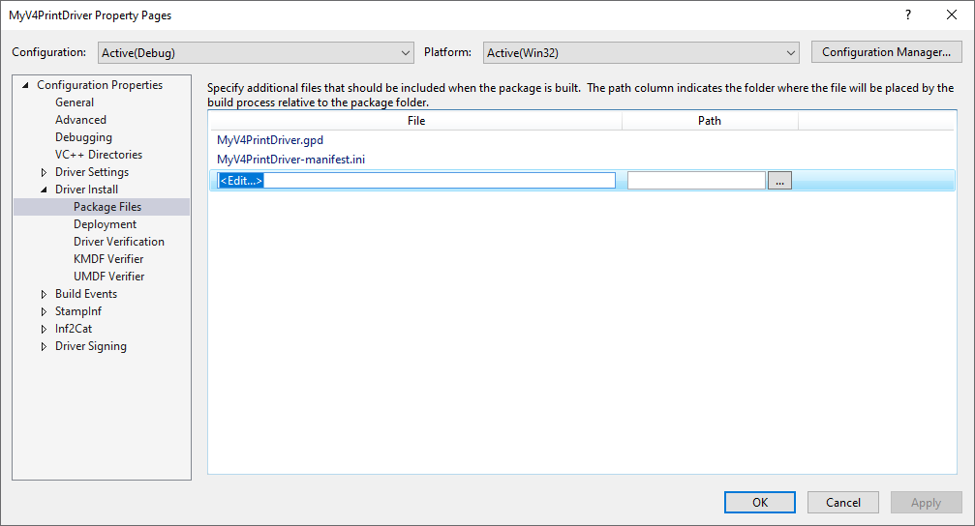
Task: Click the Configuration Manager button
Action: point(886,52)
